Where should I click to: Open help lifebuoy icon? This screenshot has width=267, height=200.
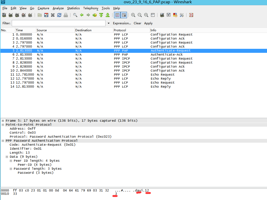pyautogui.click(x=191, y=15)
